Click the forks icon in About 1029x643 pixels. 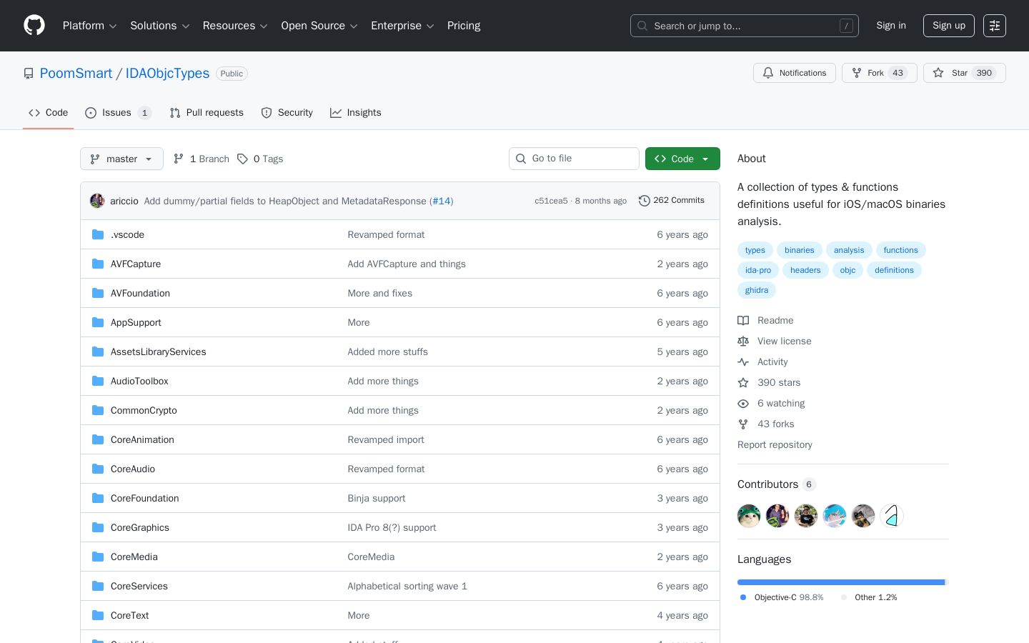[743, 424]
